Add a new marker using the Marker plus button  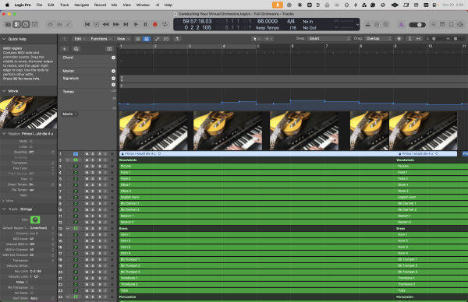(x=113, y=71)
